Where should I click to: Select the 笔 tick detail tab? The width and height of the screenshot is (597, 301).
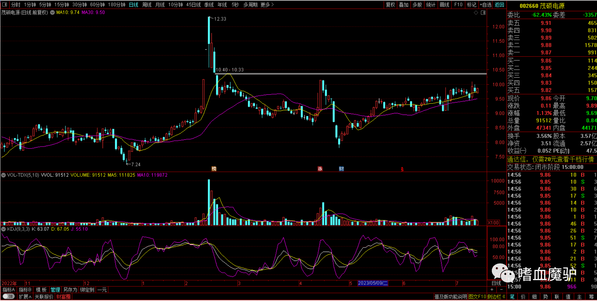pos(512,297)
